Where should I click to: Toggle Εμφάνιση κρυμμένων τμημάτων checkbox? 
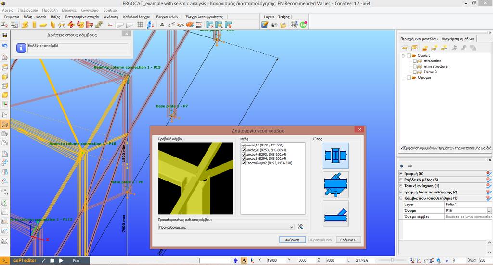402,148
